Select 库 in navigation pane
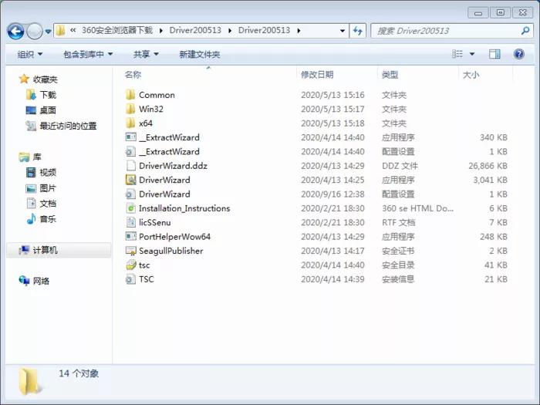Viewport: 540px width, 405px height. pos(30,157)
